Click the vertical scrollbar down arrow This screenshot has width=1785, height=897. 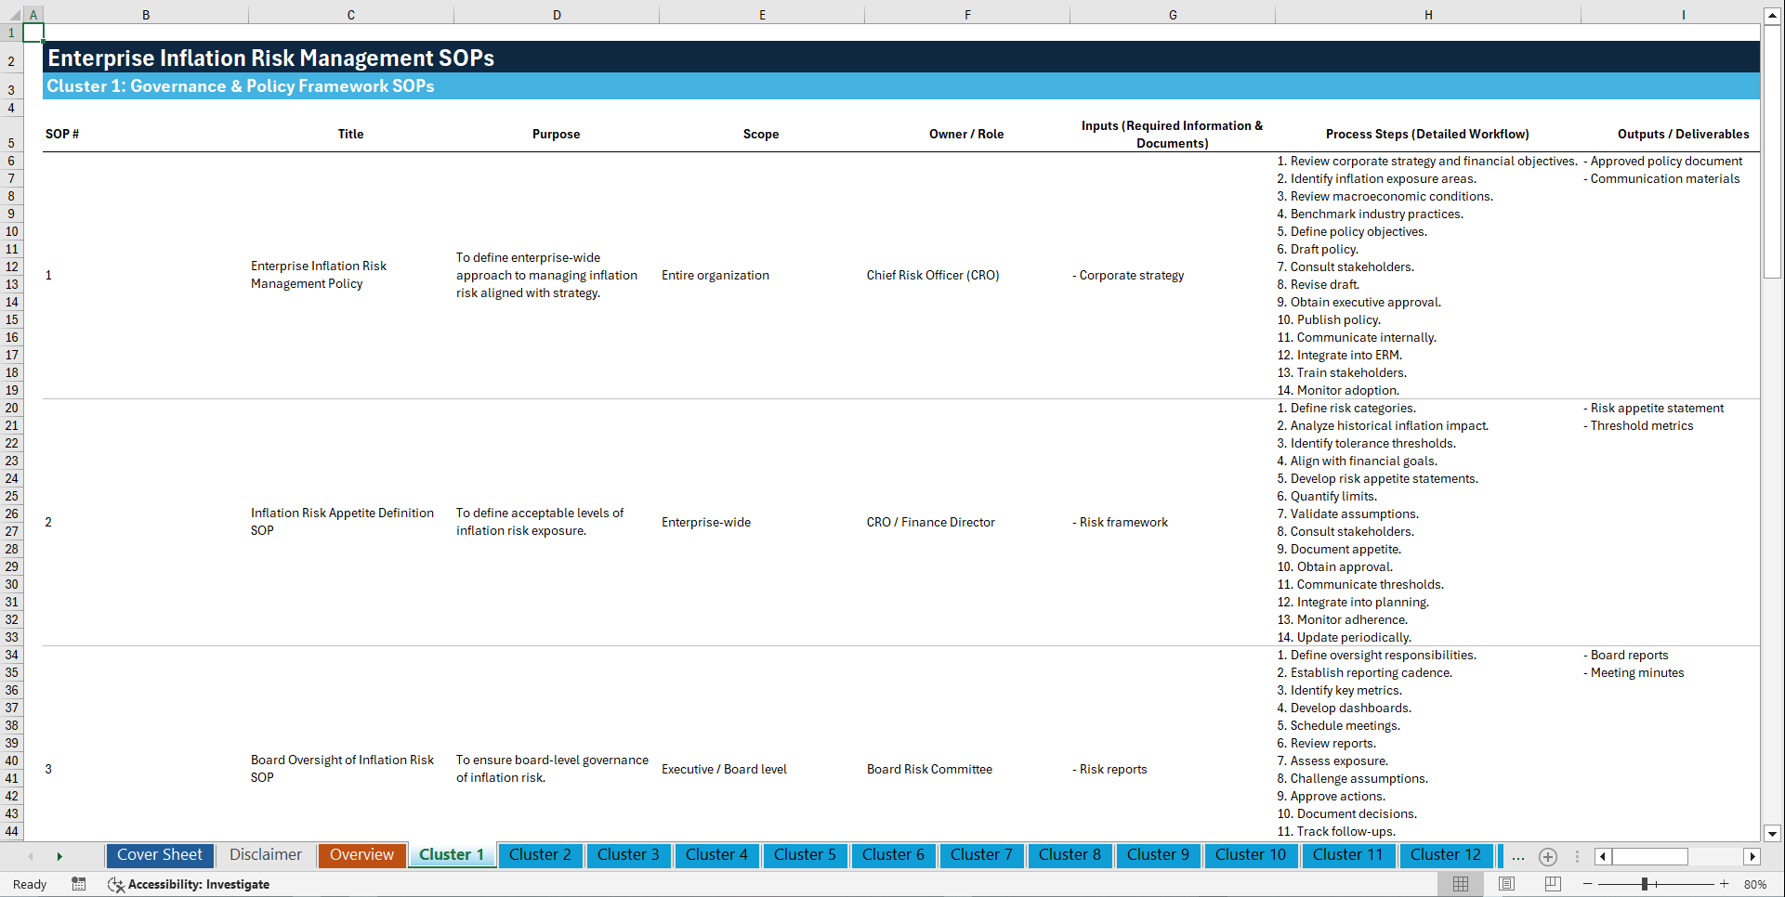coord(1773,834)
